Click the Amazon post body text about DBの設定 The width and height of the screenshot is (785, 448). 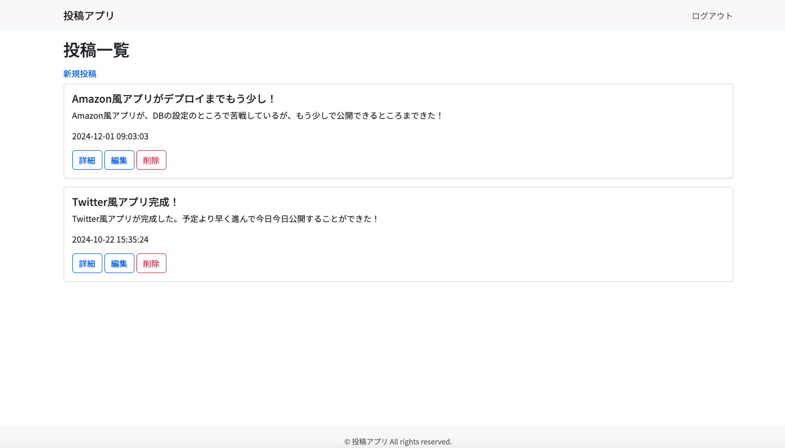point(257,116)
